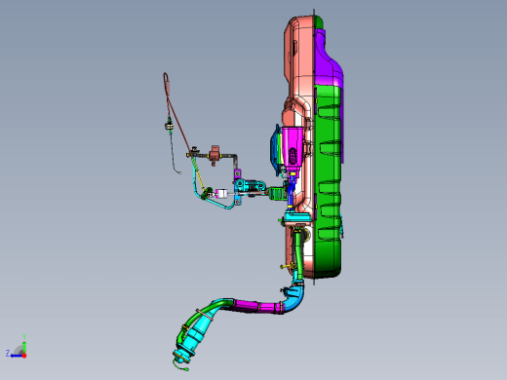507x380 pixels.
Task: Select the brown valve on vent pipe
Action: pyautogui.click(x=214, y=155)
